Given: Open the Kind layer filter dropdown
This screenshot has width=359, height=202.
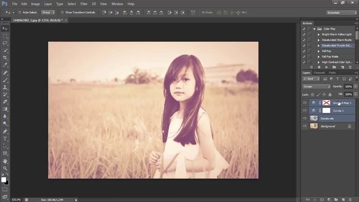Looking at the screenshot, I should pos(311,79).
